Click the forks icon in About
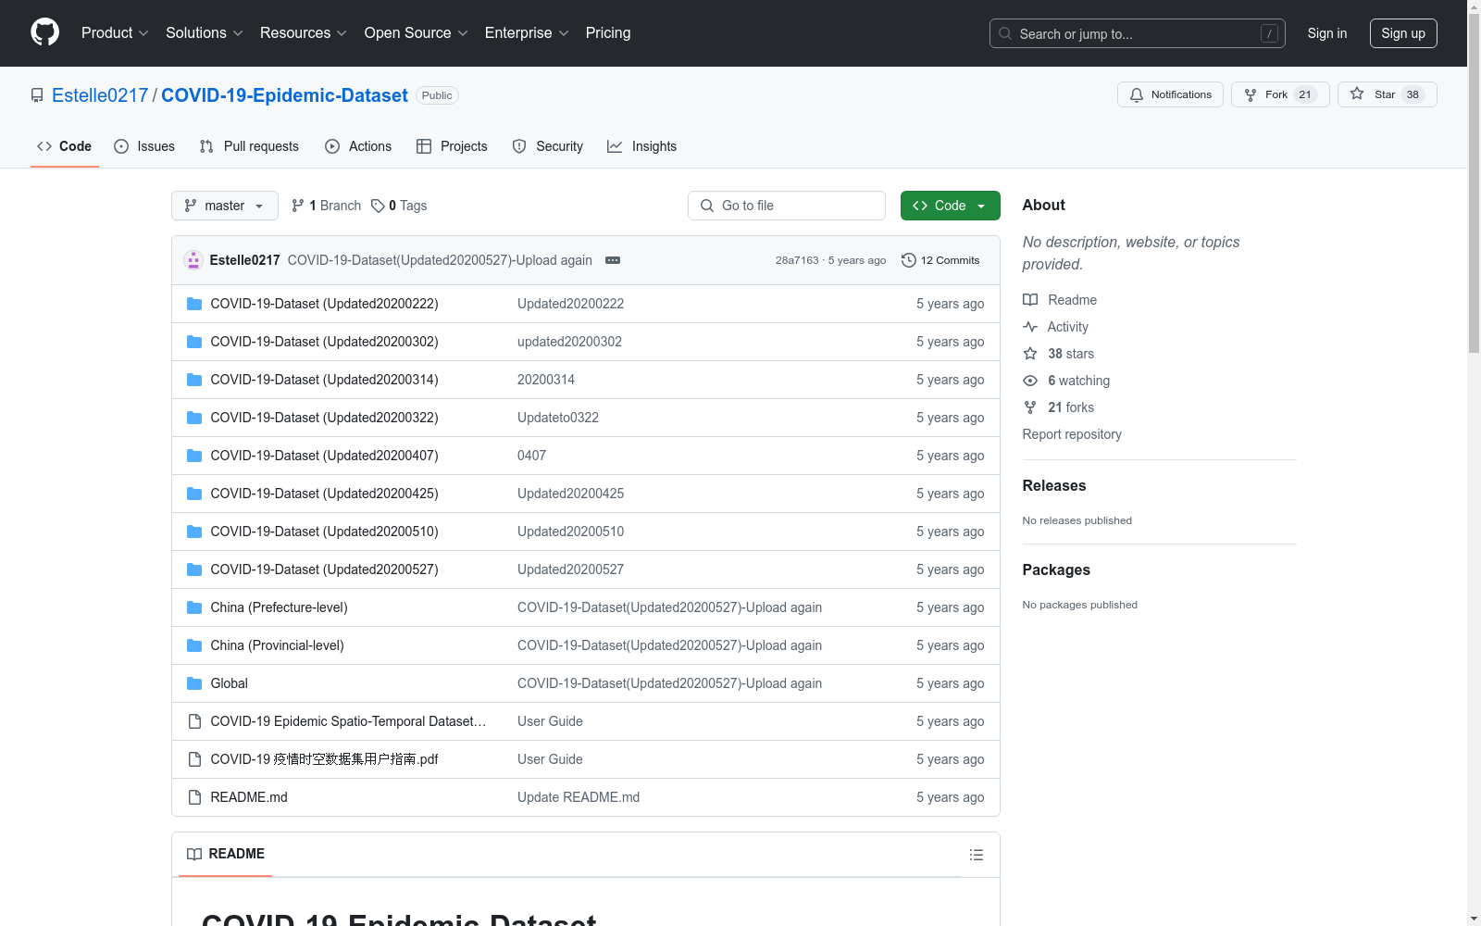Image resolution: width=1481 pixels, height=926 pixels. tap(1030, 407)
